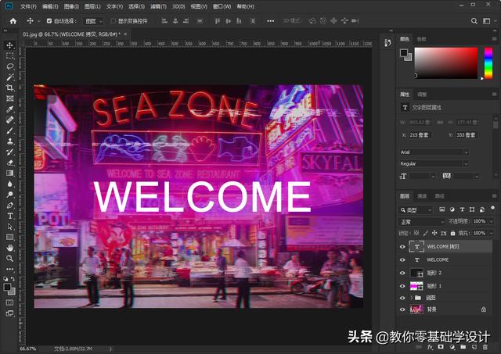Select the Eraser tool
The width and height of the screenshot is (501, 354).
10,163
